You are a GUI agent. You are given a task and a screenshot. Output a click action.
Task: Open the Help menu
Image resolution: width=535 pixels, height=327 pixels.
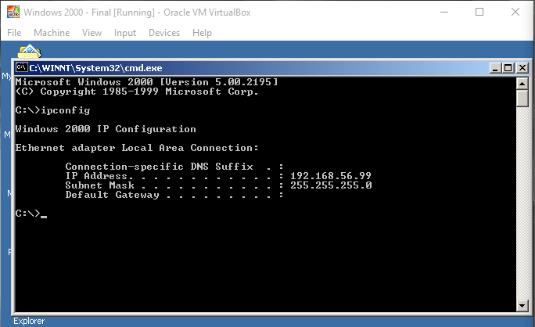point(202,33)
